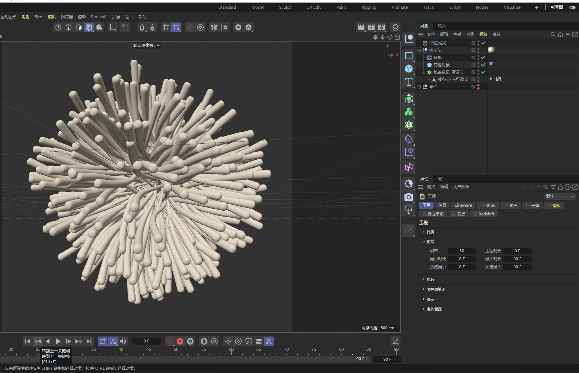Open the 模拟 menu

[52, 17]
